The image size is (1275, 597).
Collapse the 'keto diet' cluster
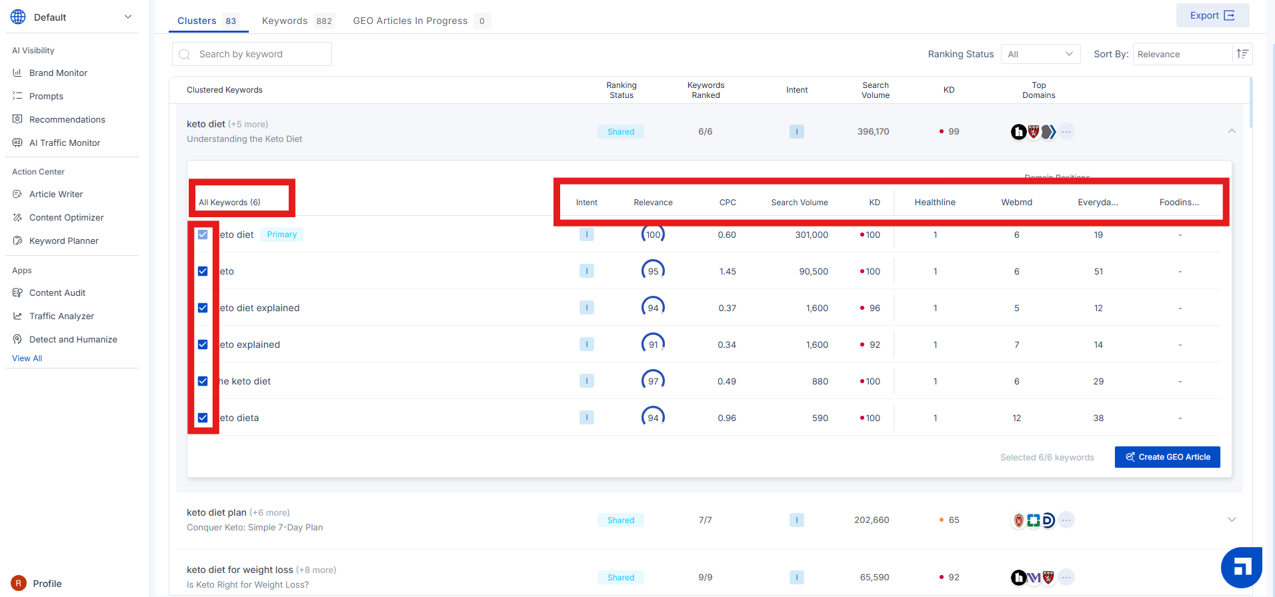tap(1232, 131)
